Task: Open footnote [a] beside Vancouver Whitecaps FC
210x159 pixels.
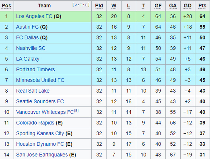Action: 76,111
